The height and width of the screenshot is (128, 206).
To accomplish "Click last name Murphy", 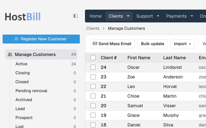I will tap(171, 115).
